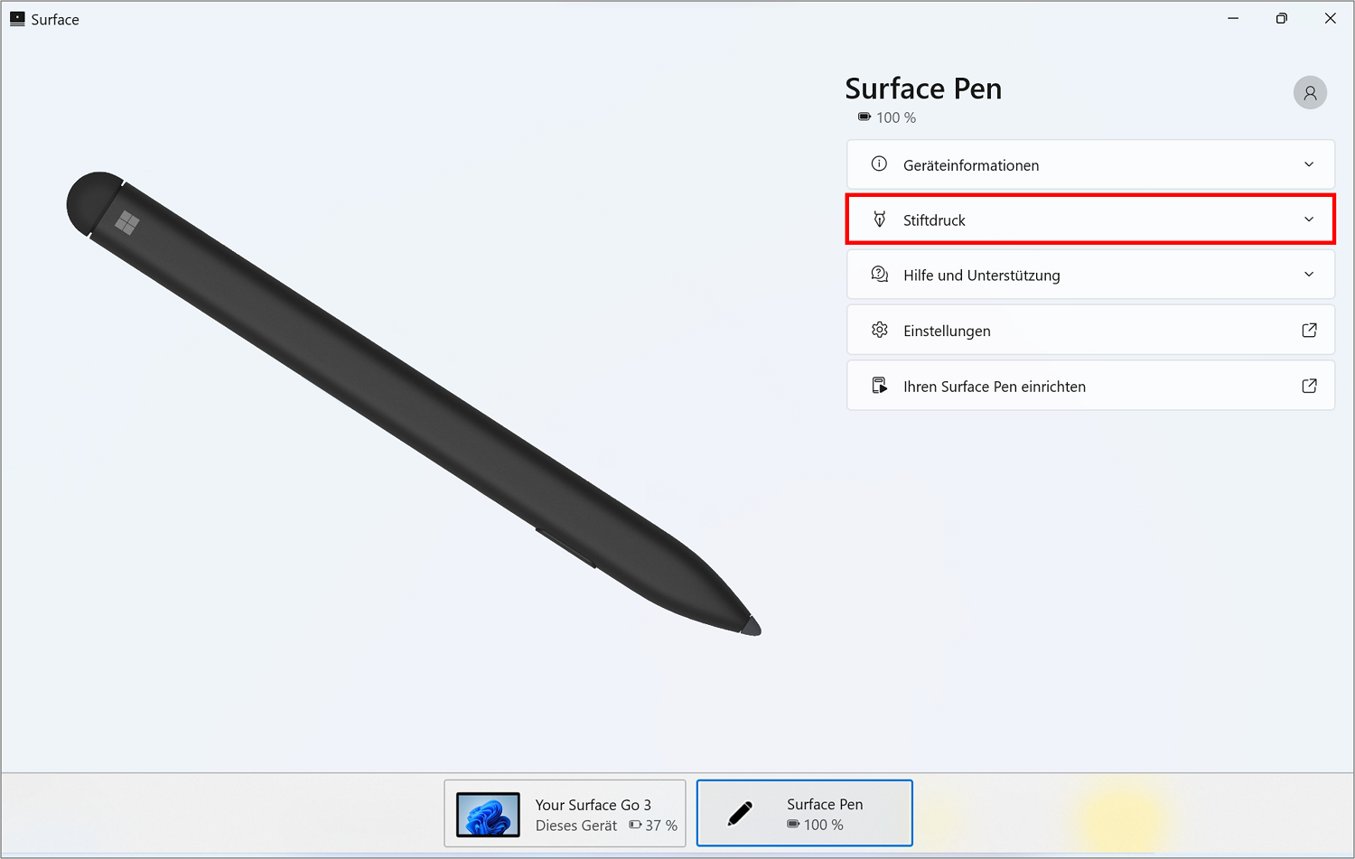Select the Surface Pen device tab

[805, 814]
